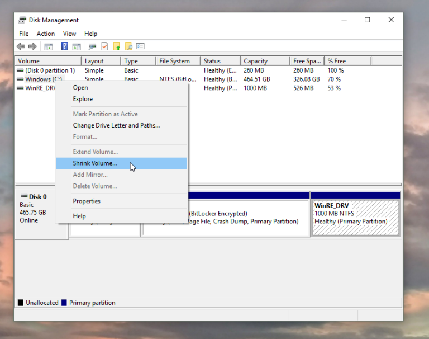This screenshot has height=339, width=429.
Task: Click the blue Help question mark icon
Action: pyautogui.click(x=64, y=46)
